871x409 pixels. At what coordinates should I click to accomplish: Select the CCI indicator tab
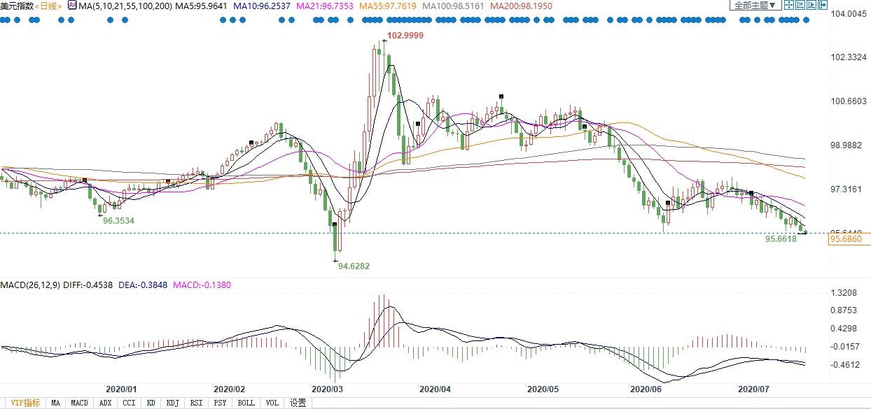pos(129,403)
